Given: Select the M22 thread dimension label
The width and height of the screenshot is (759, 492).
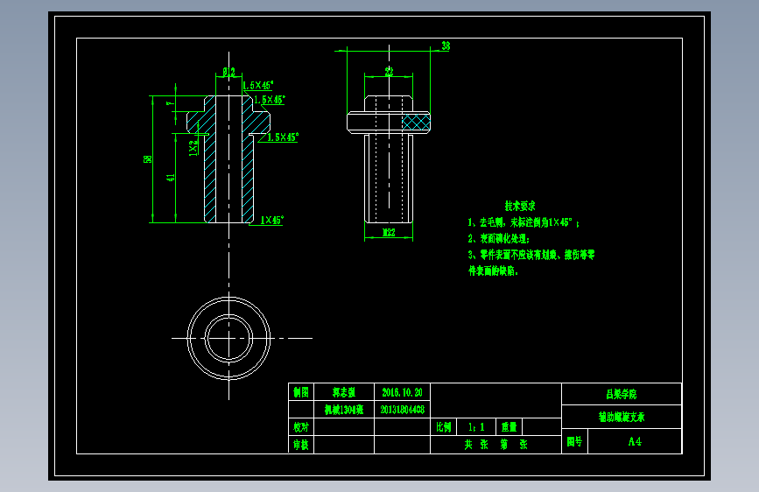Looking at the screenshot, I should [x=389, y=233].
